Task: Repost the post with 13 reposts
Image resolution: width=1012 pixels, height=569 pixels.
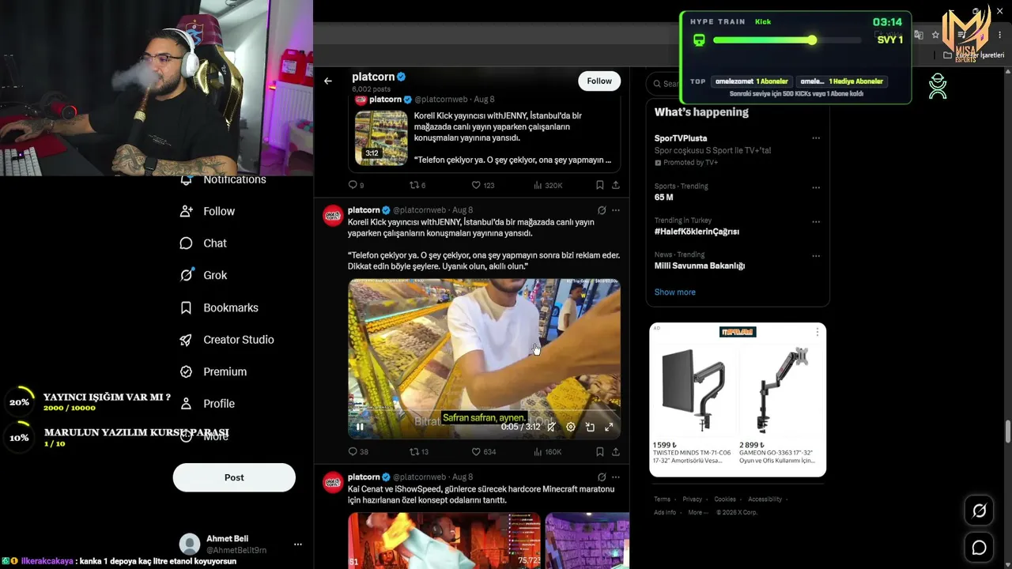Action: click(418, 452)
